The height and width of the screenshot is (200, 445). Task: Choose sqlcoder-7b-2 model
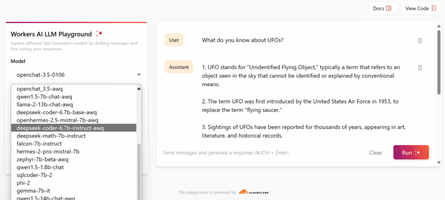tap(73, 175)
